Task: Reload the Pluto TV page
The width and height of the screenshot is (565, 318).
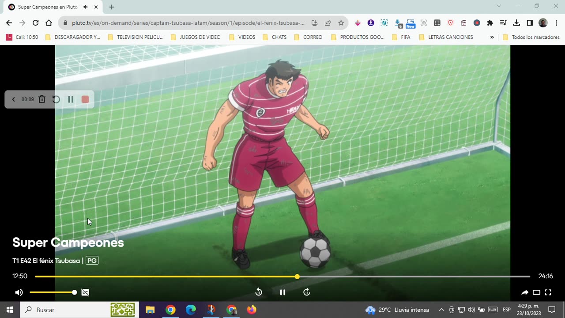Action: [x=35, y=23]
